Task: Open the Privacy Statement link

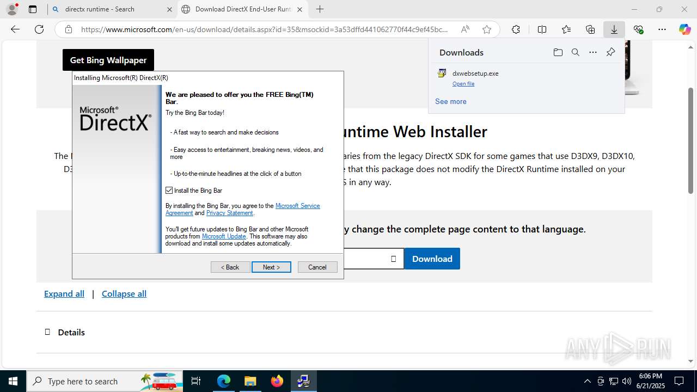Action: 230,213
